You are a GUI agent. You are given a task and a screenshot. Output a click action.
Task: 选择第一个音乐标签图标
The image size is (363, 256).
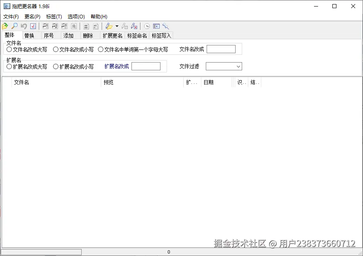pyautogui.click(x=45, y=26)
